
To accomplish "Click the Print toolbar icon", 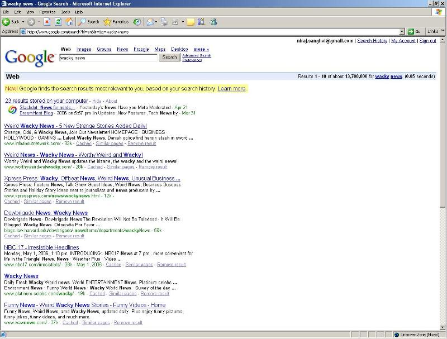I will tap(164, 22).
